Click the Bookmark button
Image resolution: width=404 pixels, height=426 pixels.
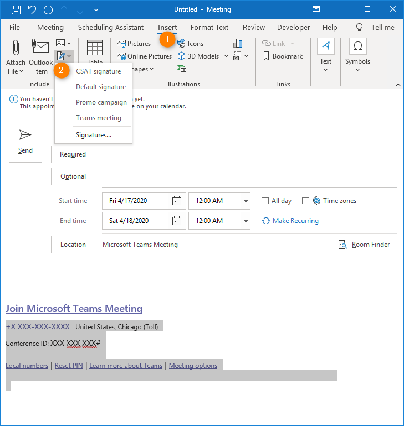283,56
